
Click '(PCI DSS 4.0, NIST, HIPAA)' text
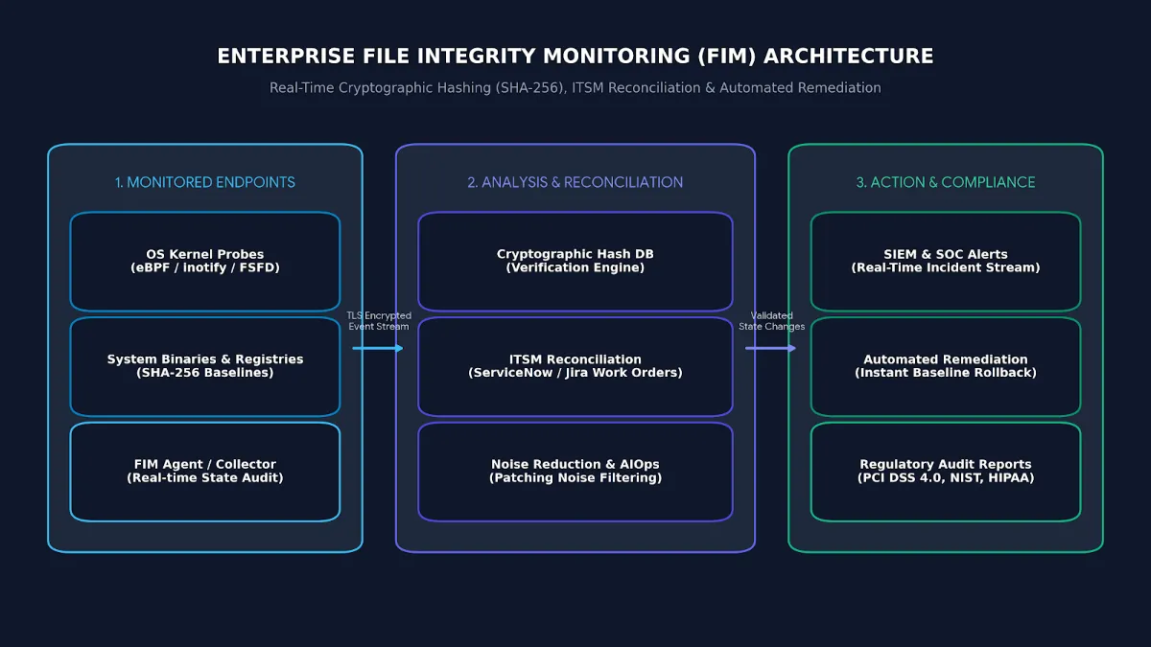pos(946,477)
